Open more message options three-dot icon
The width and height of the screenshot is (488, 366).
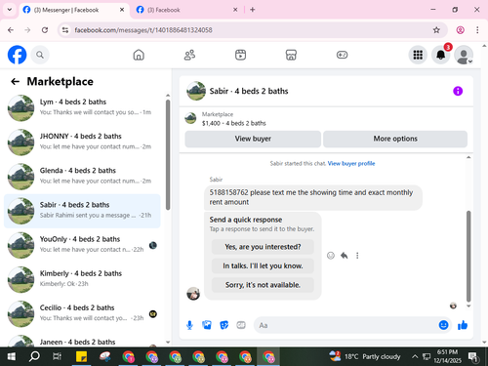pos(357,256)
